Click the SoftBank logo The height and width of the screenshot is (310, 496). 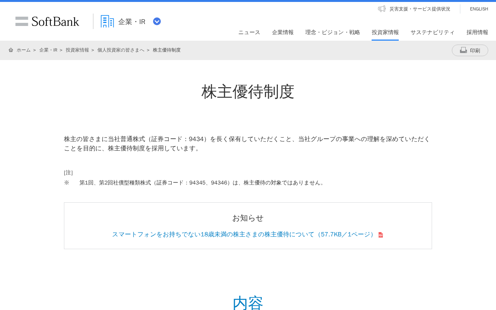coord(47,21)
